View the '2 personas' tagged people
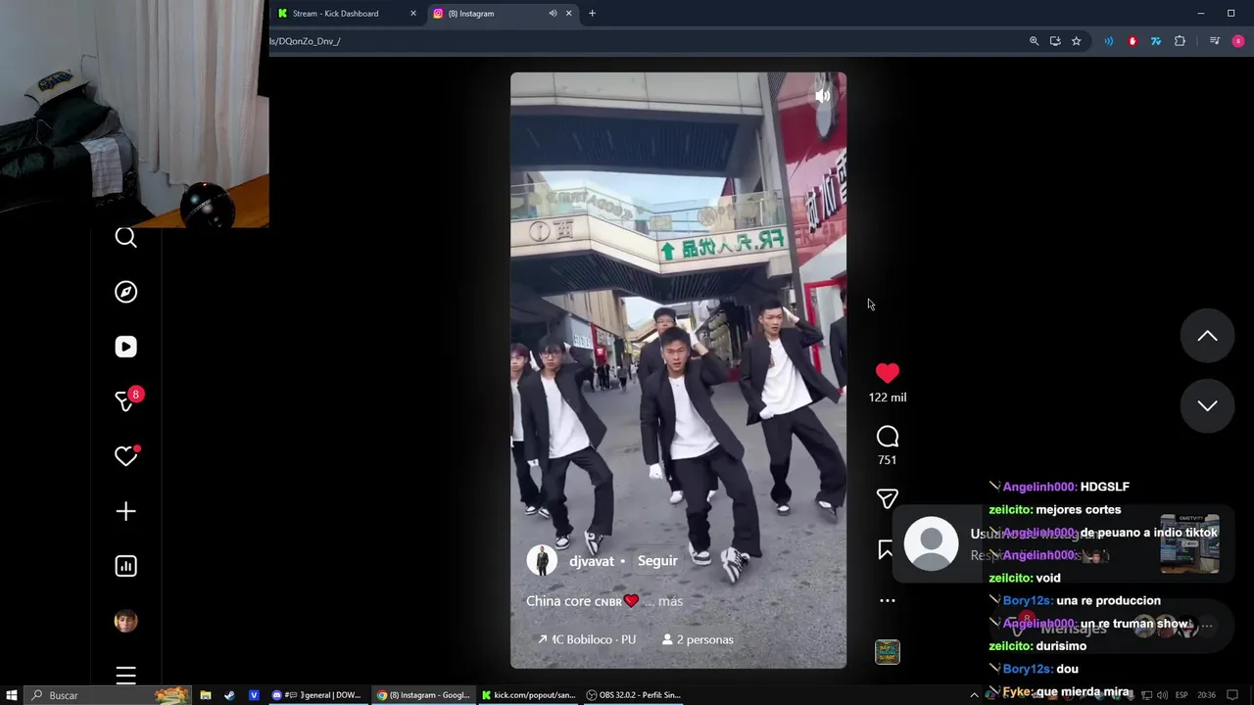The image size is (1254, 705). click(x=698, y=639)
